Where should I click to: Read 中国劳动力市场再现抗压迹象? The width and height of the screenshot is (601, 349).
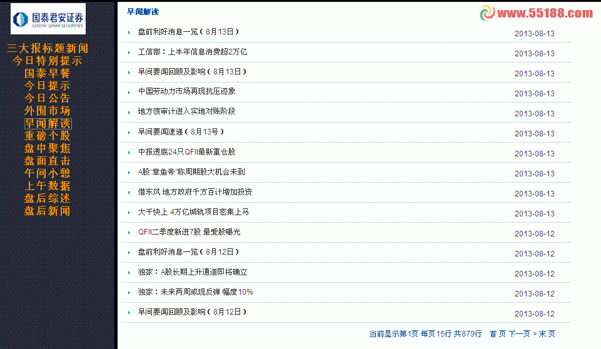[186, 91]
